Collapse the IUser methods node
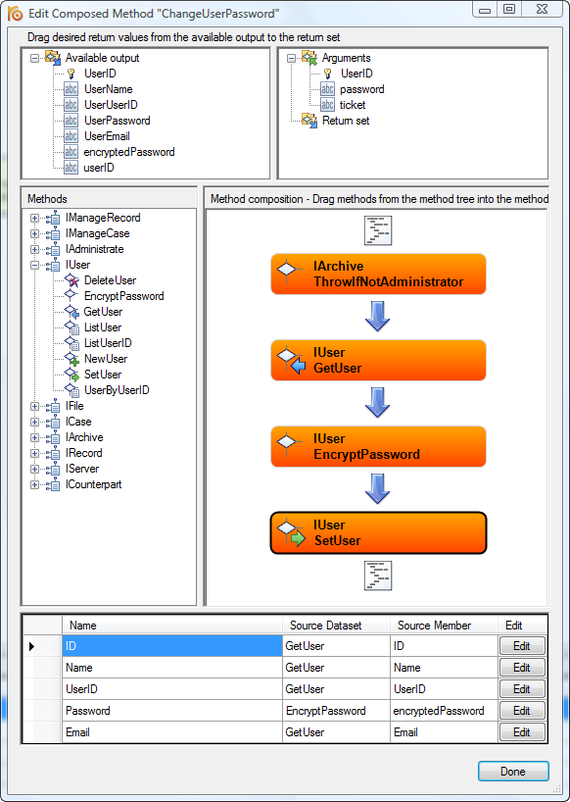570x802 pixels. coord(34,265)
